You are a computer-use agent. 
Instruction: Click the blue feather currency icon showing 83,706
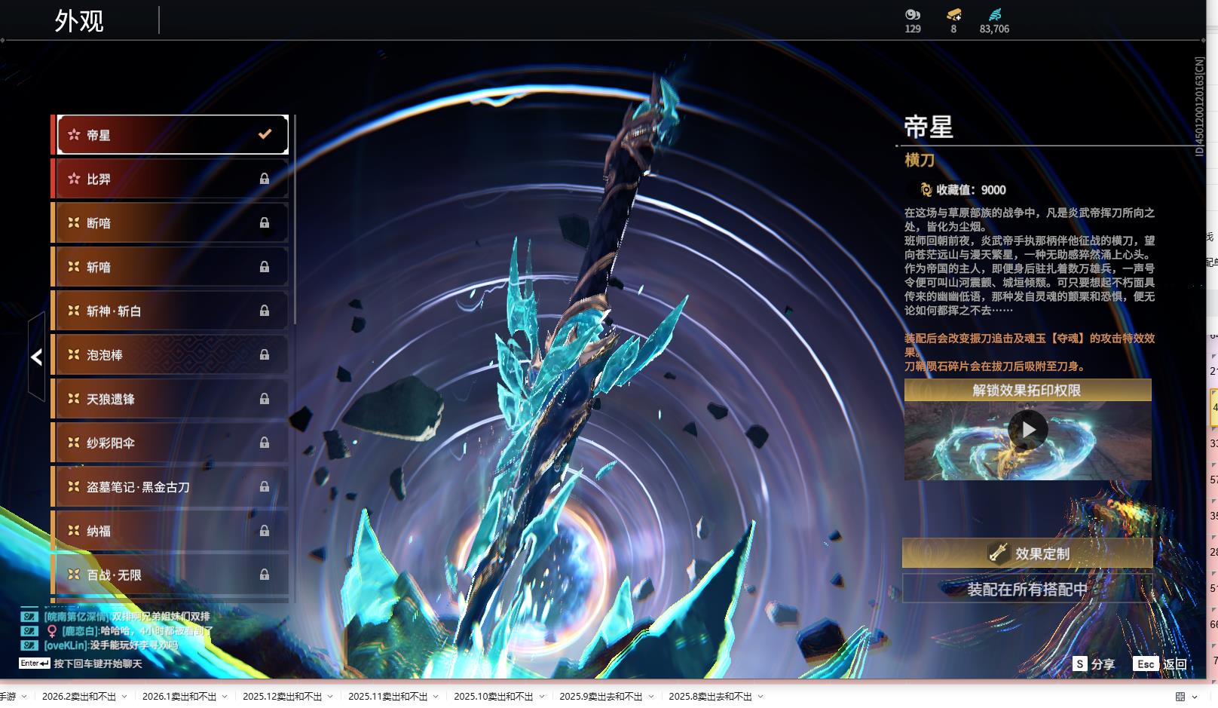click(x=995, y=14)
